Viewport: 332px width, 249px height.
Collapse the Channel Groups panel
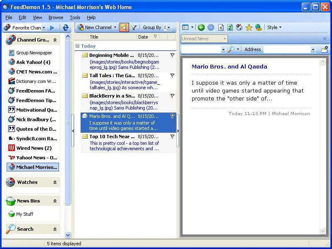pos(55,40)
